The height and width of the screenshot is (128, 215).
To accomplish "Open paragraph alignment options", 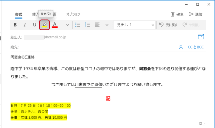I will click(97, 25).
